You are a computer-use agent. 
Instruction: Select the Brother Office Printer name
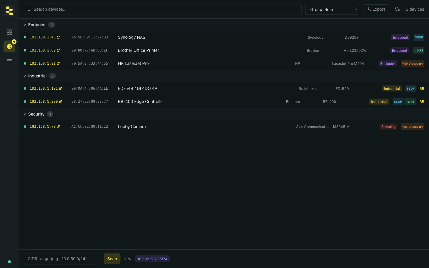[x=139, y=50]
